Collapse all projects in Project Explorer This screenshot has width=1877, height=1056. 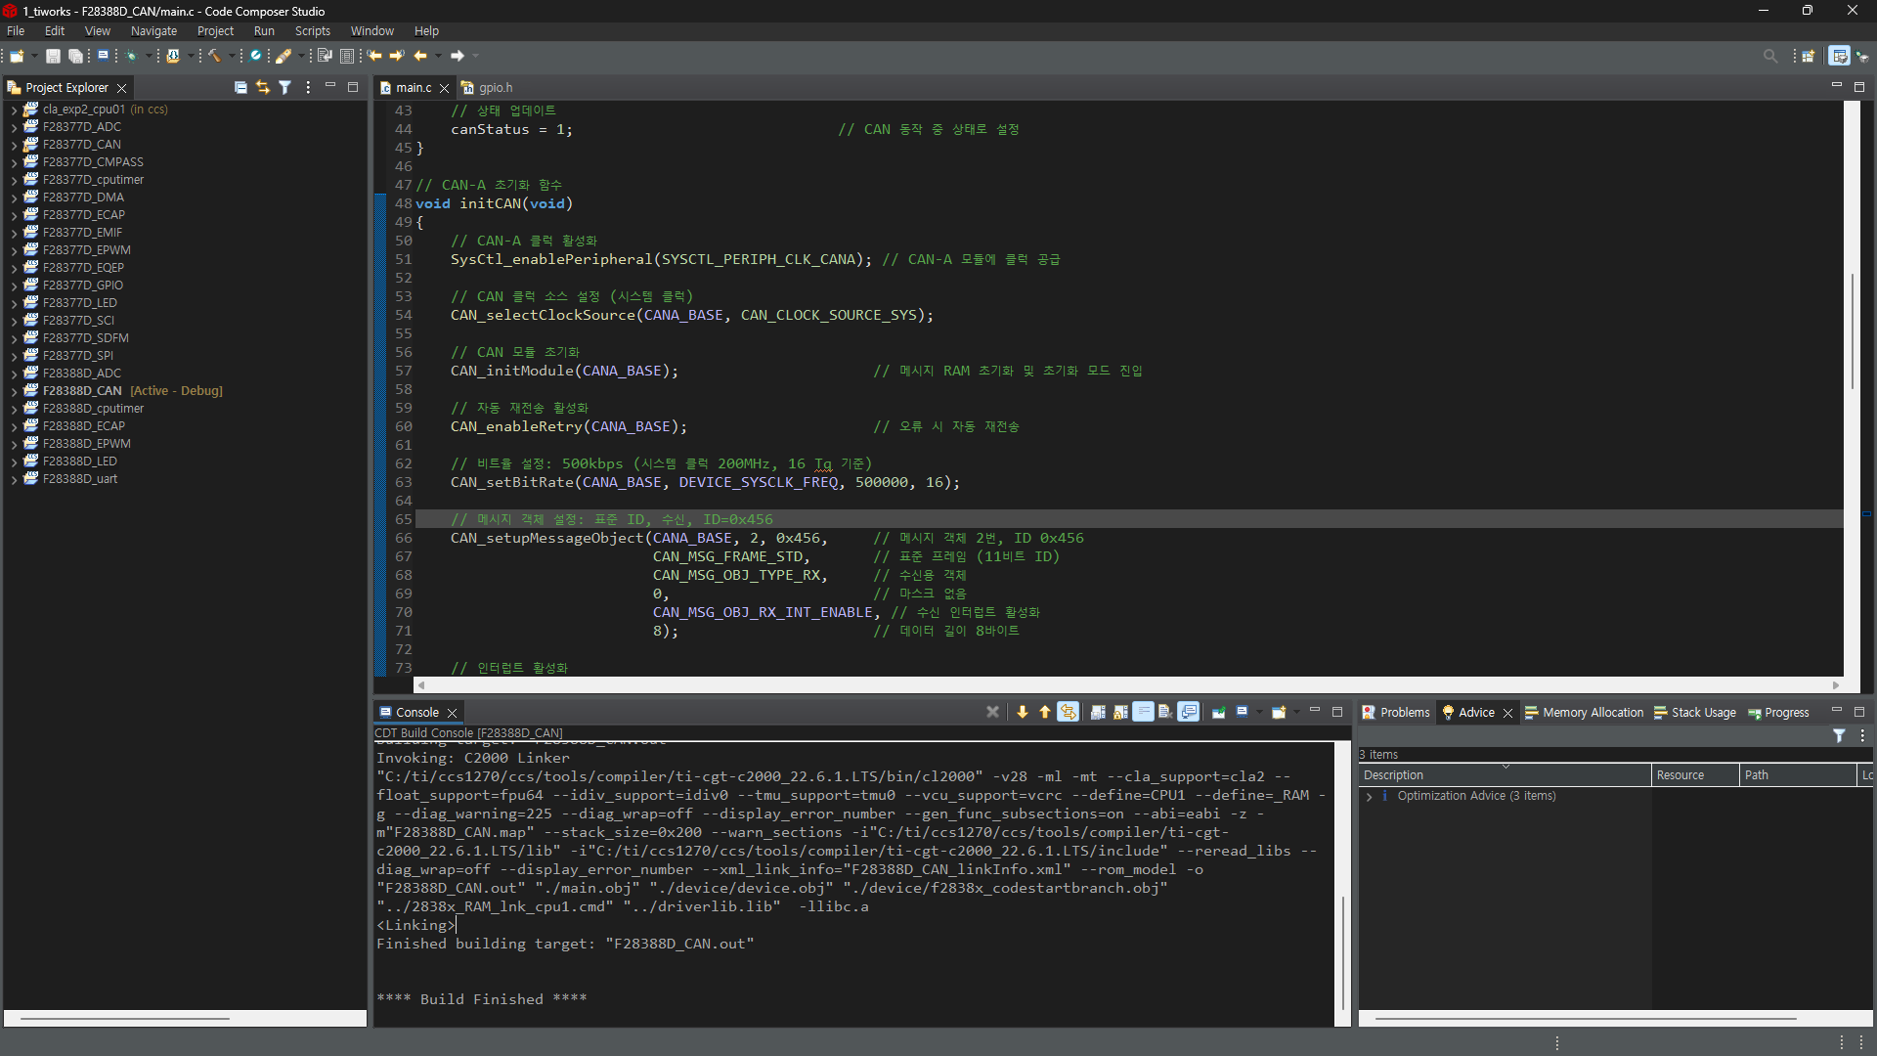240,87
